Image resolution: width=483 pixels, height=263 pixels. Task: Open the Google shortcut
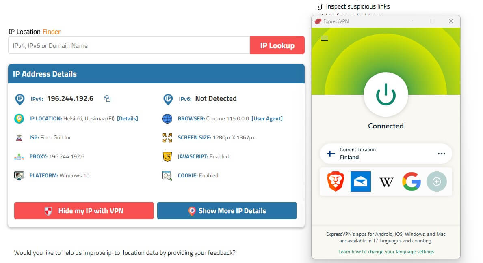pos(411,182)
